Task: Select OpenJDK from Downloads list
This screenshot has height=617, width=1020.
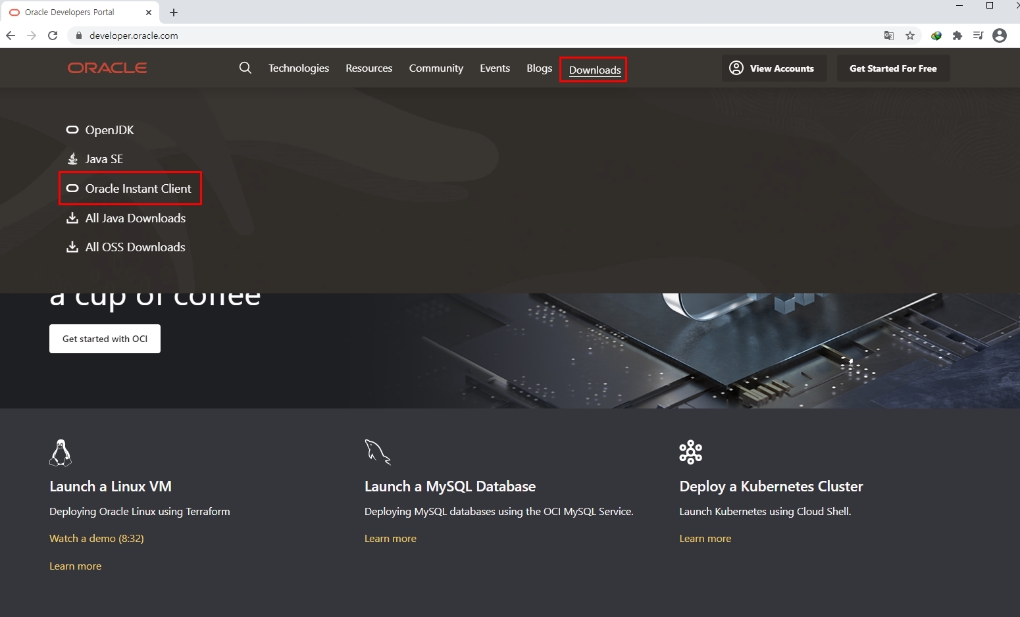Action: tap(101, 130)
